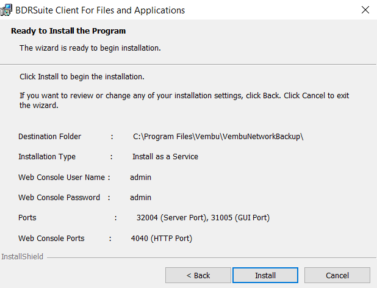Click the BDRSuite Client For Files title text
The image size is (377, 288).
[x=100, y=10]
